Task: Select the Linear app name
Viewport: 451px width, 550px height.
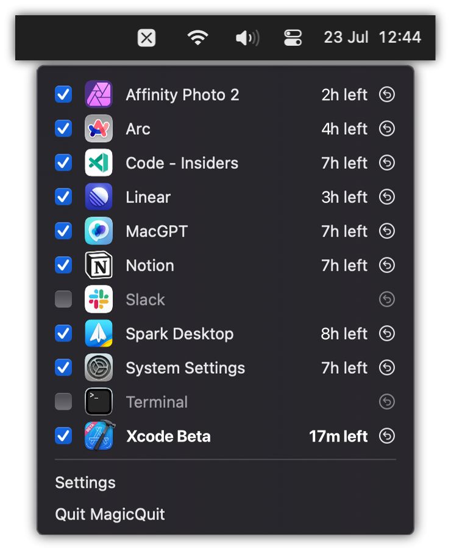Action: (x=148, y=197)
